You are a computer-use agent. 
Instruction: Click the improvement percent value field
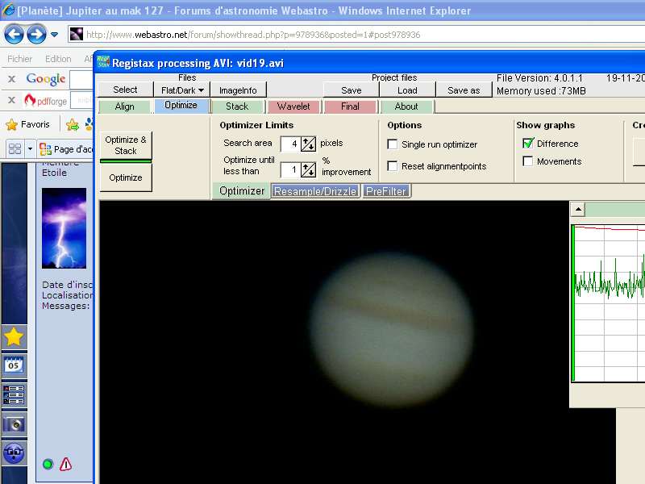click(289, 169)
